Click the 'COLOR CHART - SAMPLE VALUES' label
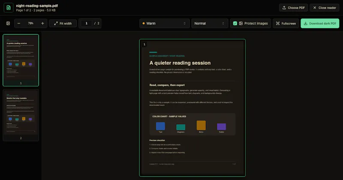This screenshot has width=343, height=180. 169,117
